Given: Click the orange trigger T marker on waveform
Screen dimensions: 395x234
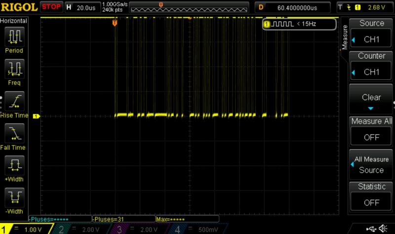Looking at the screenshot, I should point(115,23).
